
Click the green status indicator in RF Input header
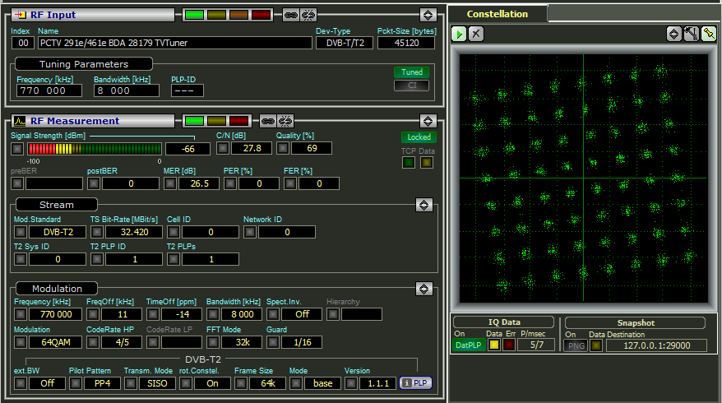[195, 15]
